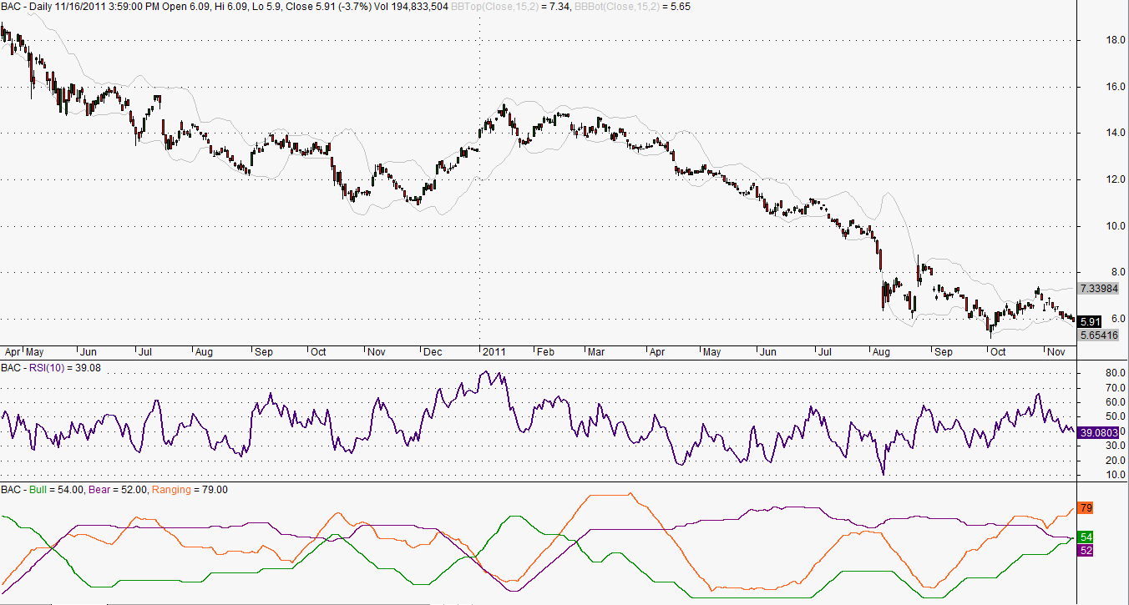
Task: Click the purple 52 Bear value tag
Action: pyautogui.click(x=1086, y=550)
